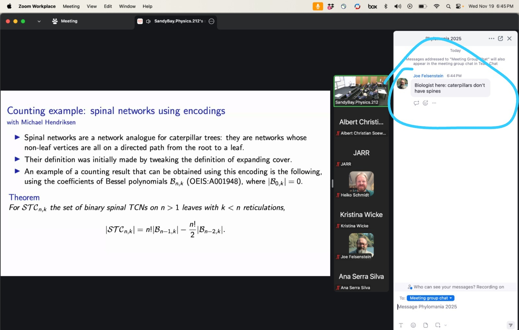Toggle Wi-Fi status in menu bar
The width and height of the screenshot is (519, 330).
click(x=437, y=6)
